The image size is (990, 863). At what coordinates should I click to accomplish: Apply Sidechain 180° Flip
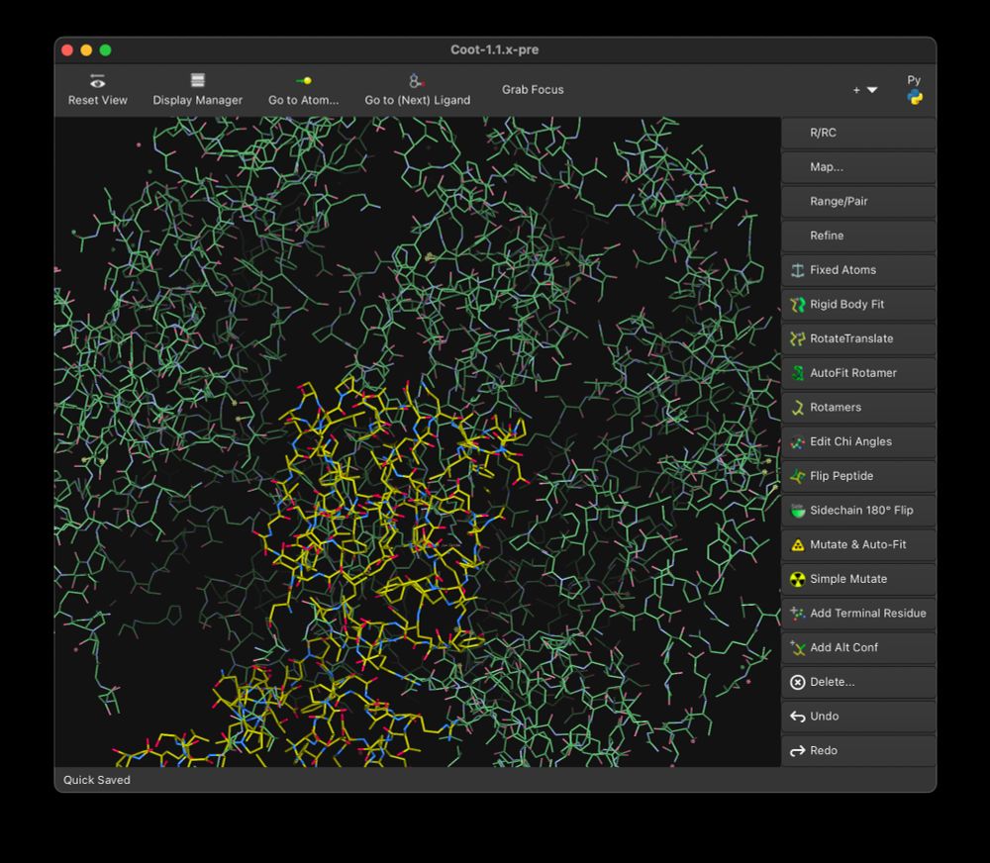858,510
